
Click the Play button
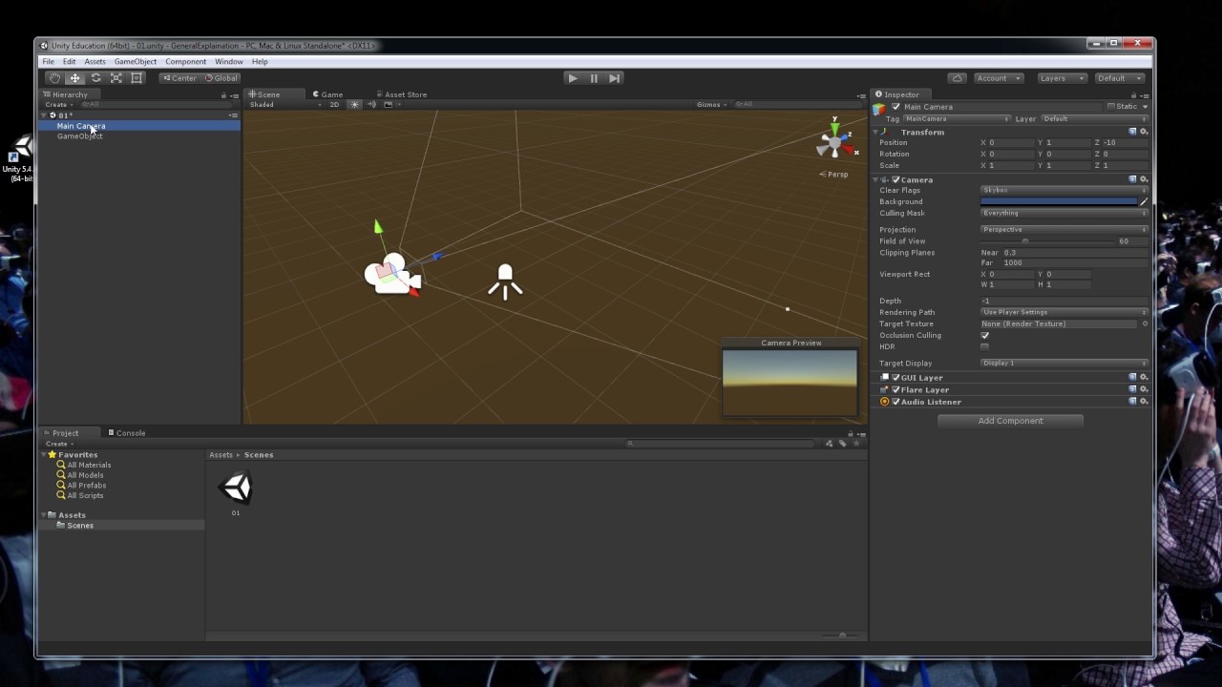coord(573,78)
